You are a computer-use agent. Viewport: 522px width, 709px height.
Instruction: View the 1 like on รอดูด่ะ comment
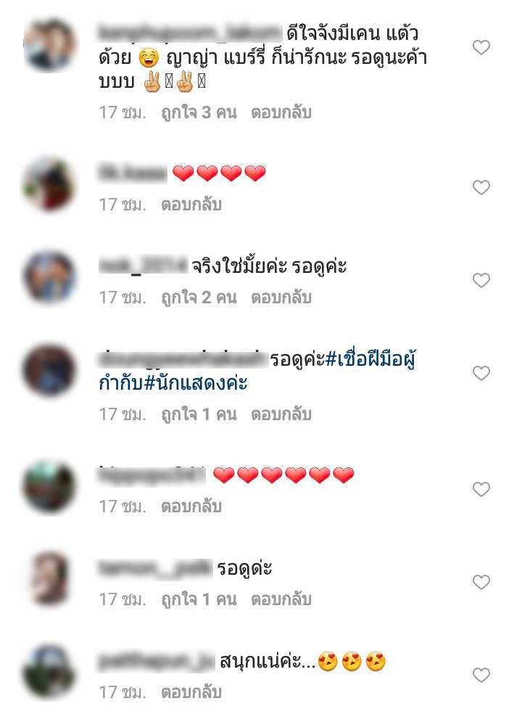click(x=199, y=599)
